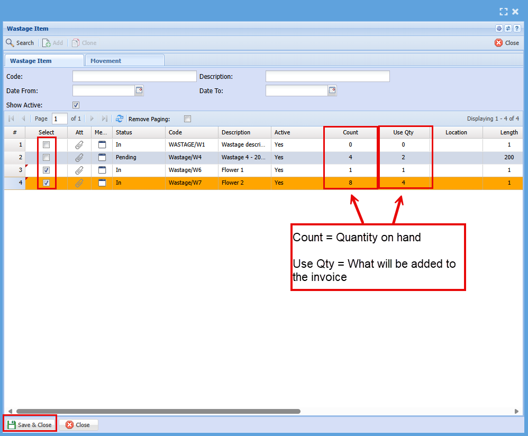This screenshot has width=528, height=436.
Task: Sort by the Location column header
Action: (x=456, y=132)
